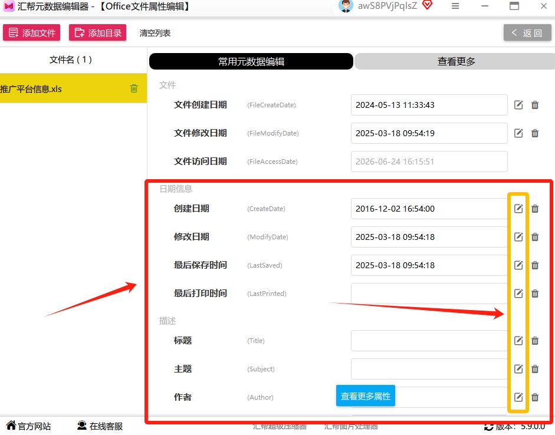Click the trash icon for 最后保存时间
This screenshot has height=435, width=555.
[x=535, y=265]
